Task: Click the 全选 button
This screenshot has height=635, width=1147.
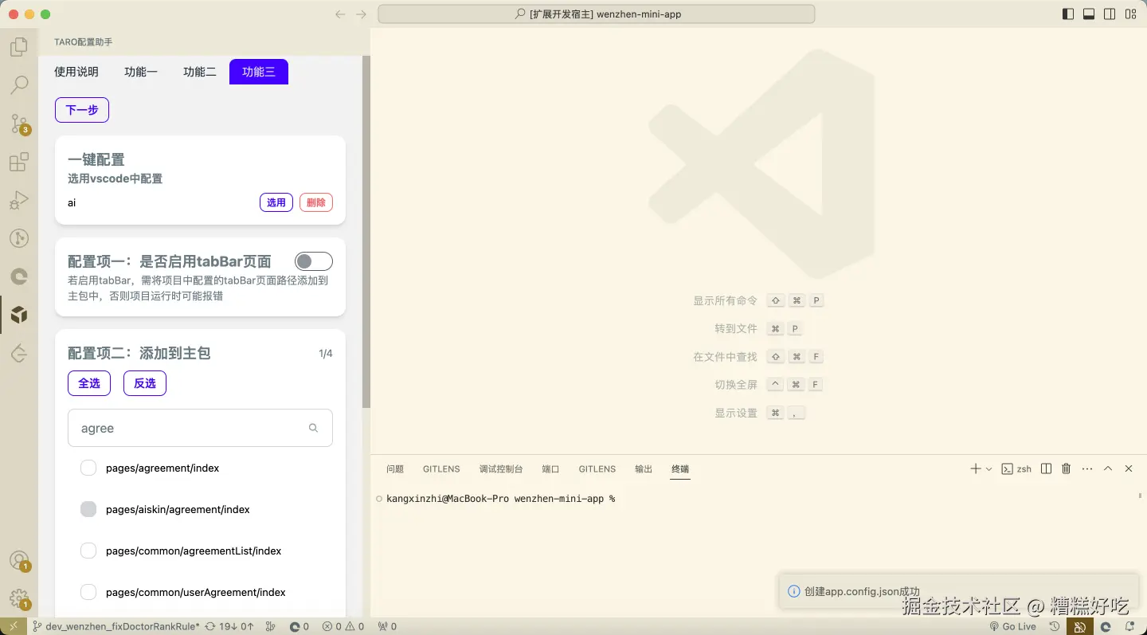Action: click(89, 383)
